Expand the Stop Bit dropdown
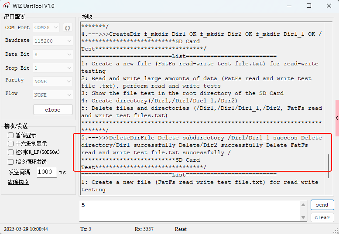Viewport: 339px width, 234px height. (53, 68)
